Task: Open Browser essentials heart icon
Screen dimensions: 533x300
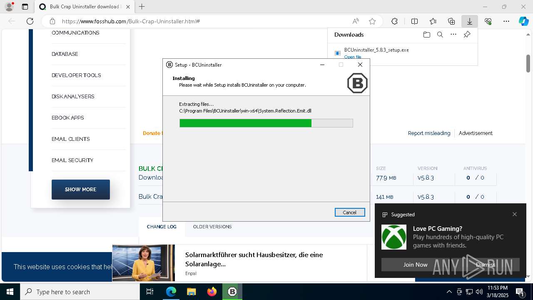Action: pyautogui.click(x=488, y=21)
